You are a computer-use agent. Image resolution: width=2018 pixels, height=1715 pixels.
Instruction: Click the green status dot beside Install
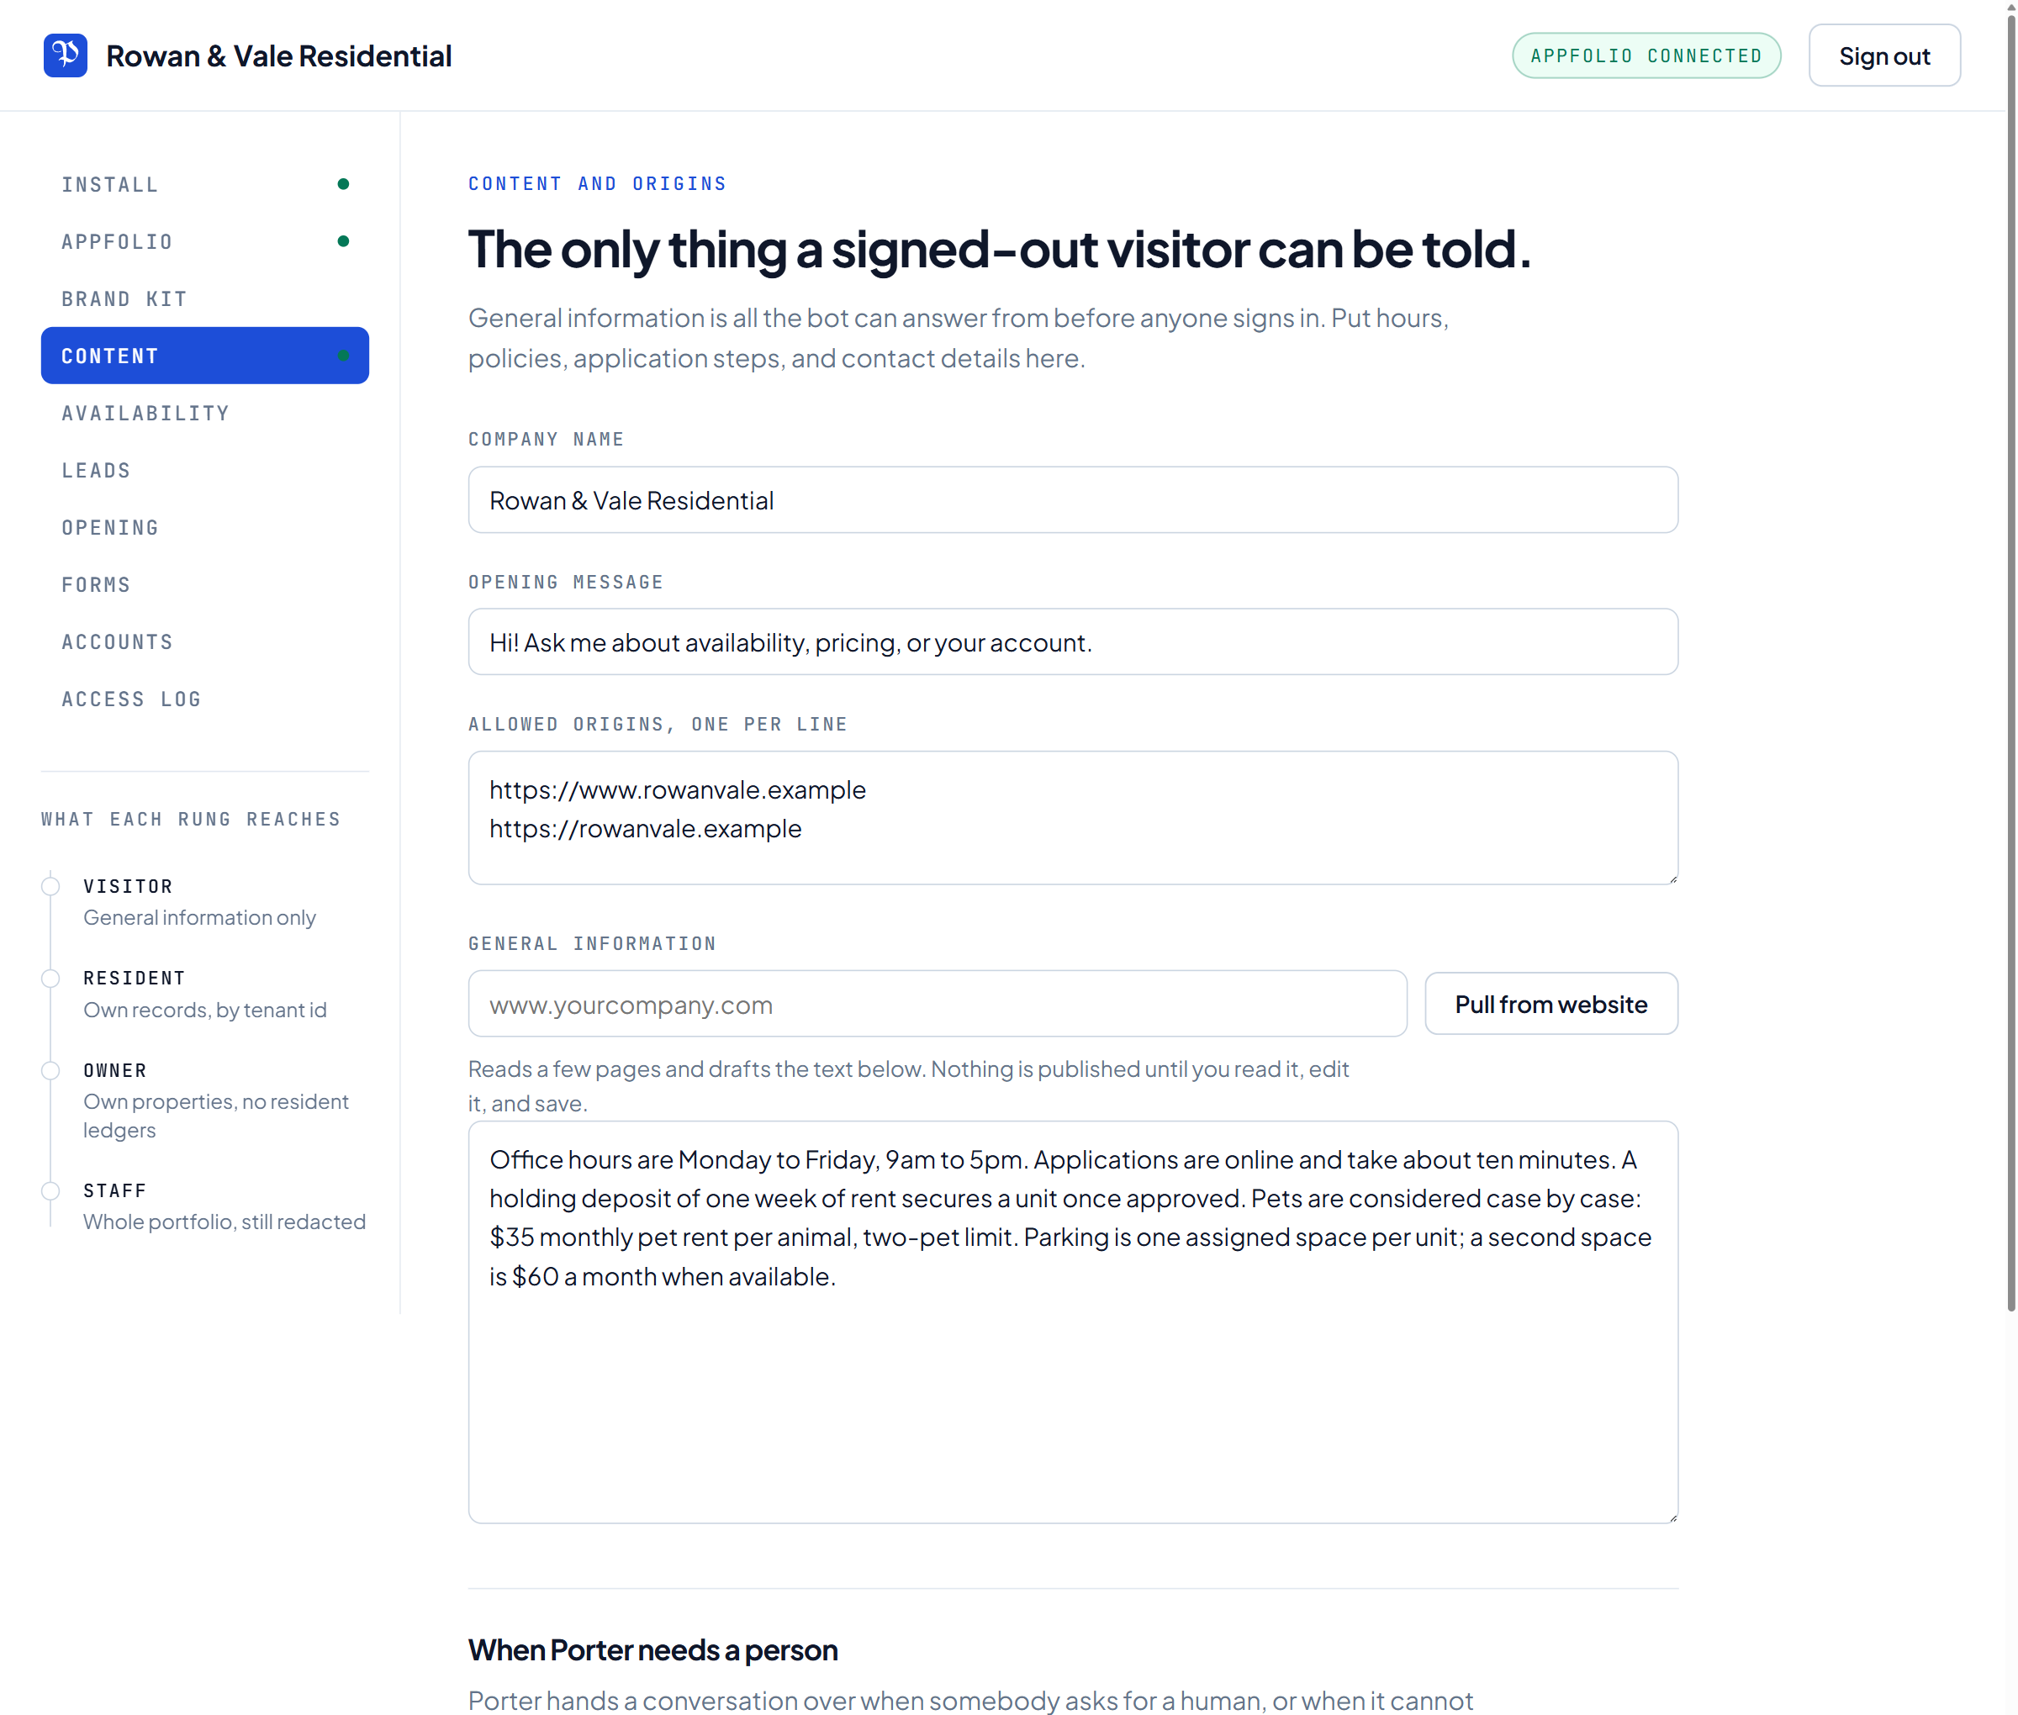(x=343, y=184)
